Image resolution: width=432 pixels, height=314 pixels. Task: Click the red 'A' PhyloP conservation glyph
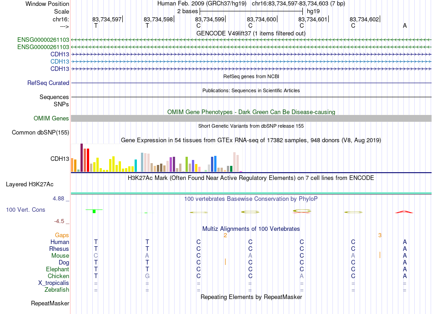tap(404, 212)
